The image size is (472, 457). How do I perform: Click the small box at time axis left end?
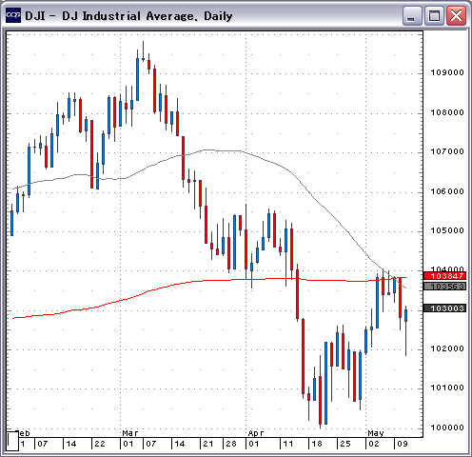12,441
